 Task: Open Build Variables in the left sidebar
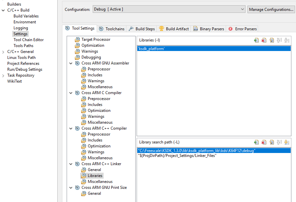(26, 16)
